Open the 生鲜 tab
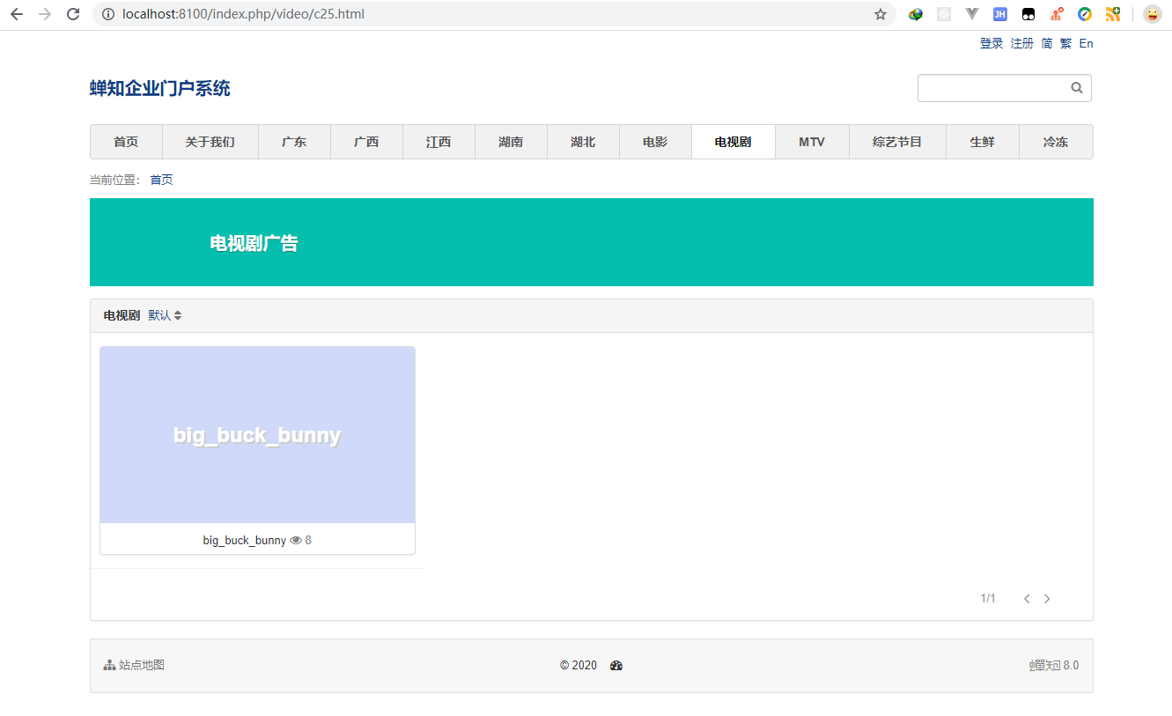Image resolution: width=1172 pixels, height=716 pixels. (x=983, y=142)
